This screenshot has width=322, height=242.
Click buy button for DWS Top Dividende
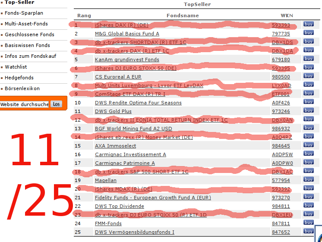coord(309,205)
